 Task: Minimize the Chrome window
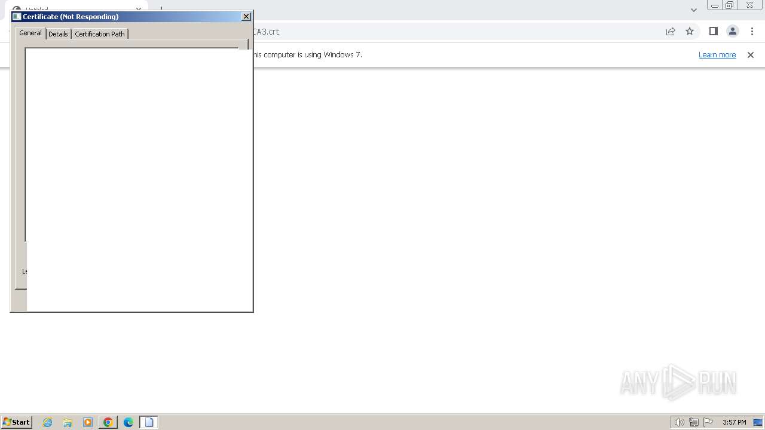click(714, 5)
